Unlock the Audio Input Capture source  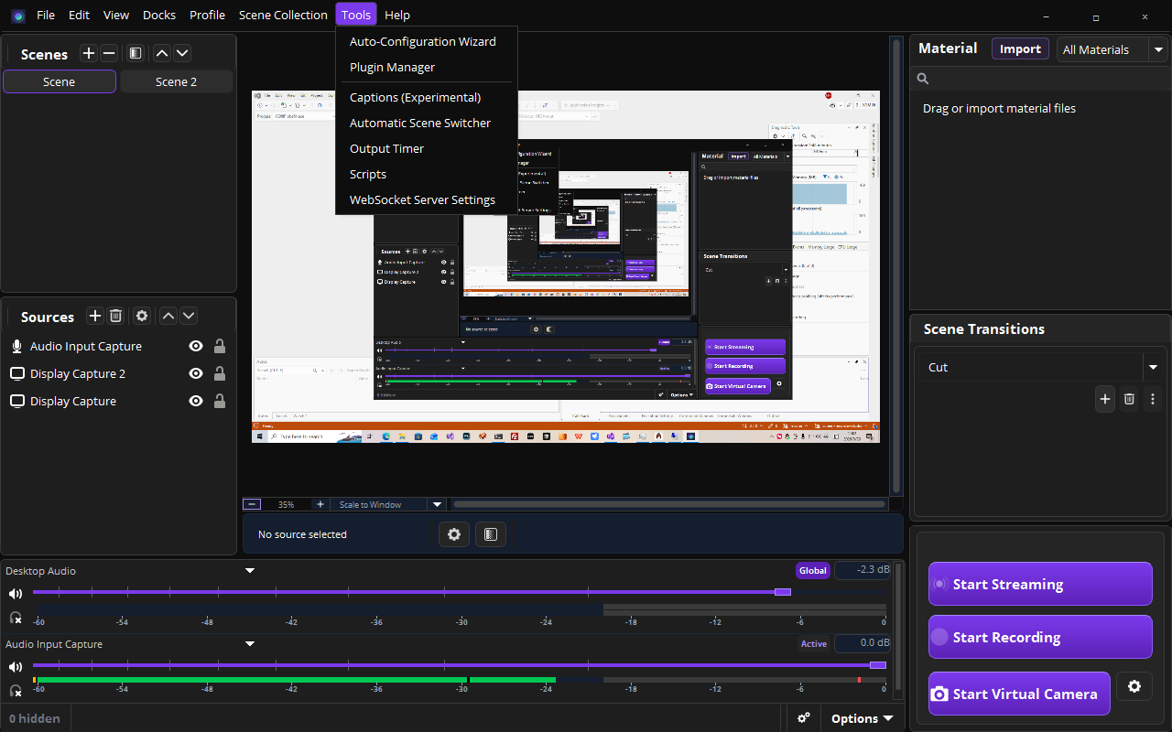coord(220,346)
